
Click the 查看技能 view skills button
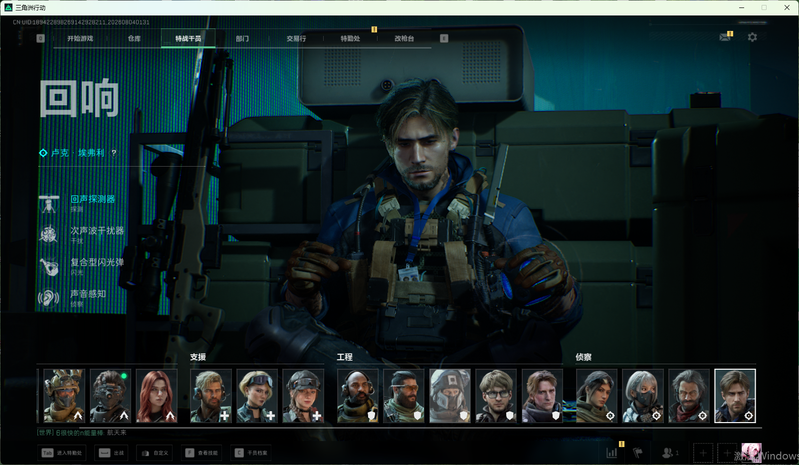click(x=201, y=453)
